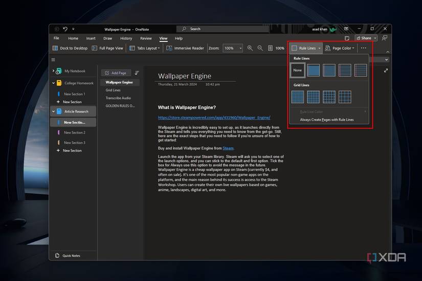Open the File menu
The image size is (422, 281).
pyautogui.click(x=56, y=38)
